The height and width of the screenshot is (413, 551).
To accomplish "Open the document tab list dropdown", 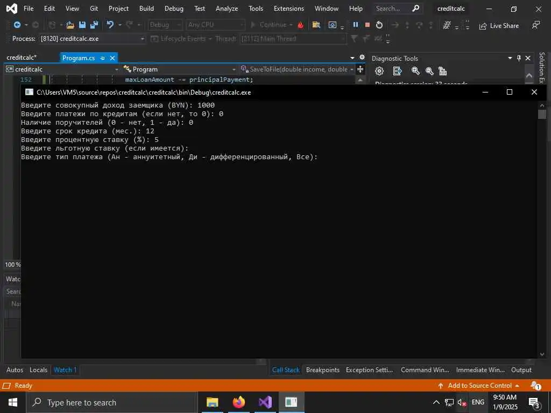I will [x=352, y=58].
